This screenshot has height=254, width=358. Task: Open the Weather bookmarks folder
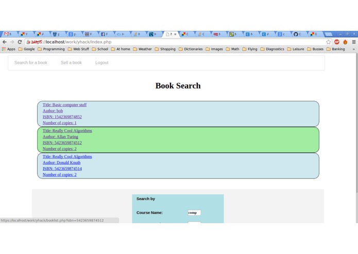pyautogui.click(x=142, y=49)
